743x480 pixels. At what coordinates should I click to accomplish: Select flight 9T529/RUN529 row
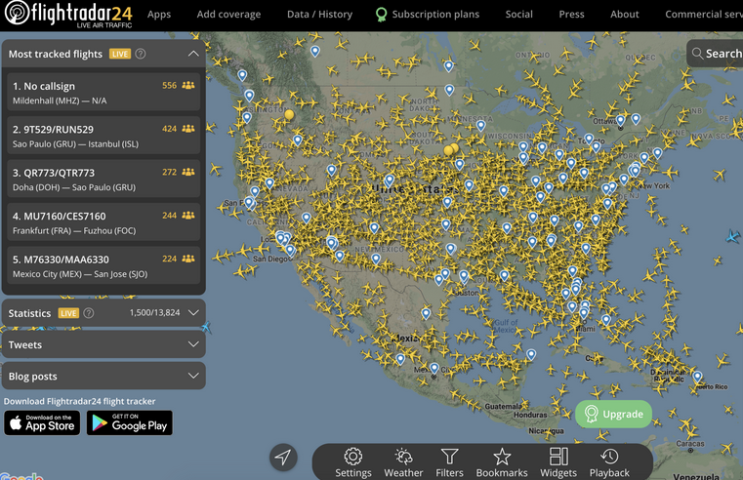click(x=103, y=136)
